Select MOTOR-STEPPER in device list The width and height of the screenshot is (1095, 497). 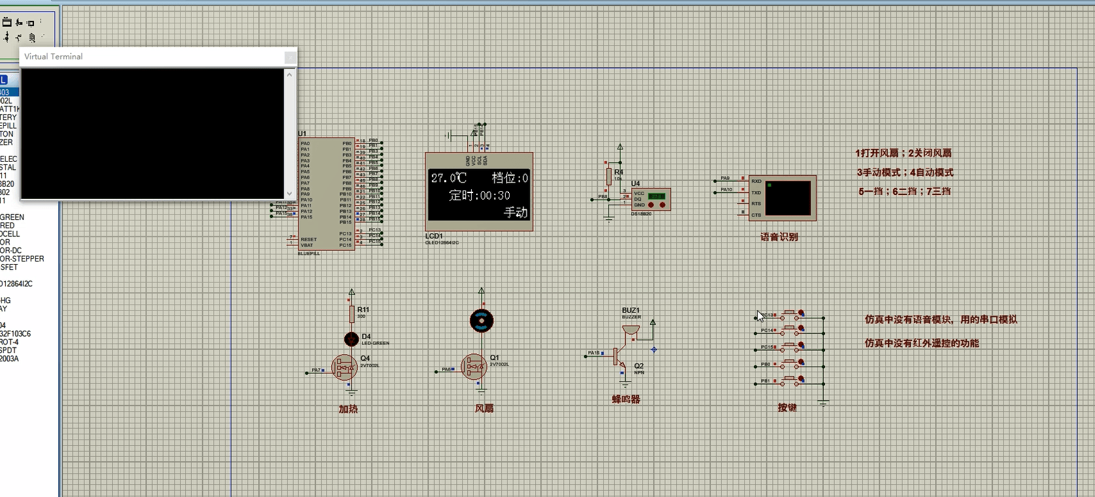pos(22,259)
